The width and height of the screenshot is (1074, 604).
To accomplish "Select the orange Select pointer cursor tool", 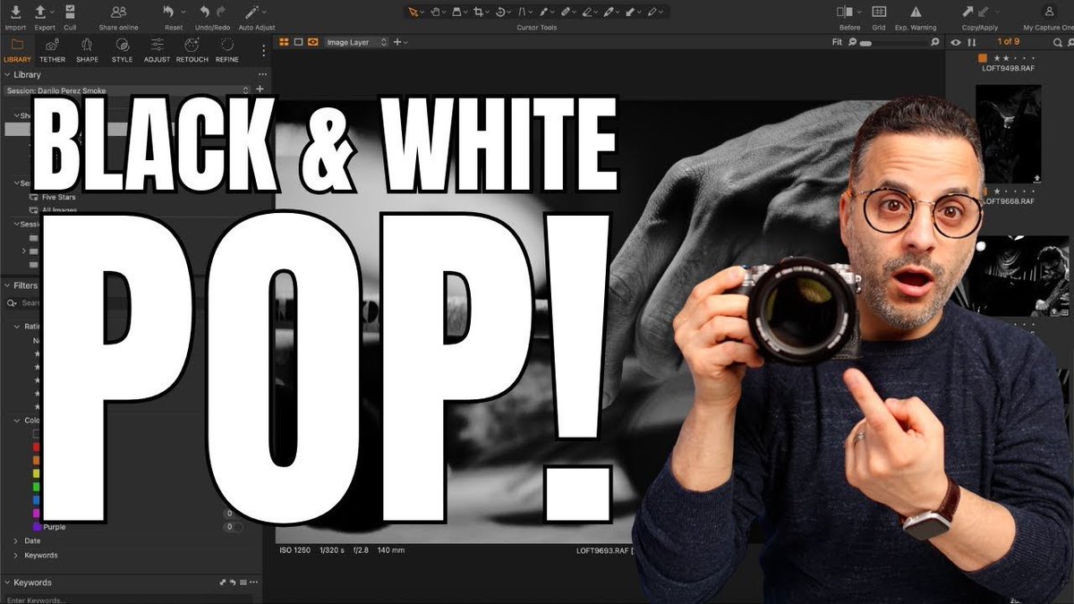I will click(x=413, y=13).
